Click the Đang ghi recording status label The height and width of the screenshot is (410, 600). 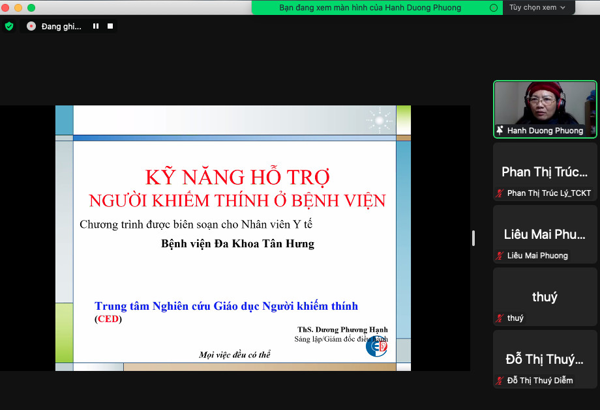(x=61, y=27)
